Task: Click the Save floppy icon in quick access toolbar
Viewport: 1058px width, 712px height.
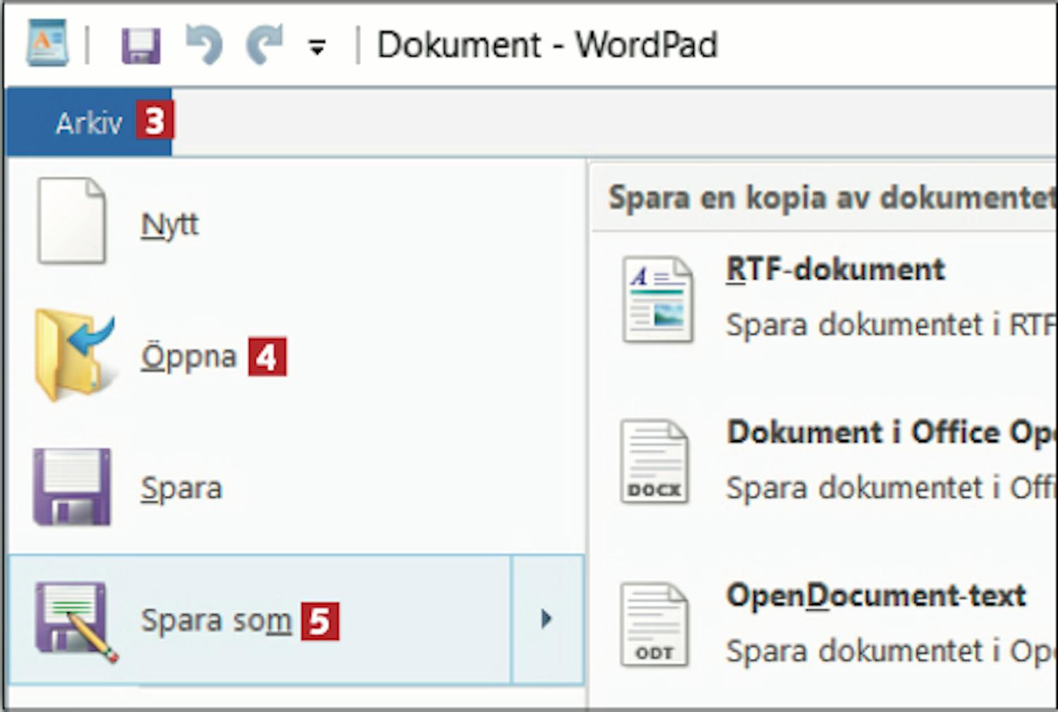Action: (x=140, y=46)
